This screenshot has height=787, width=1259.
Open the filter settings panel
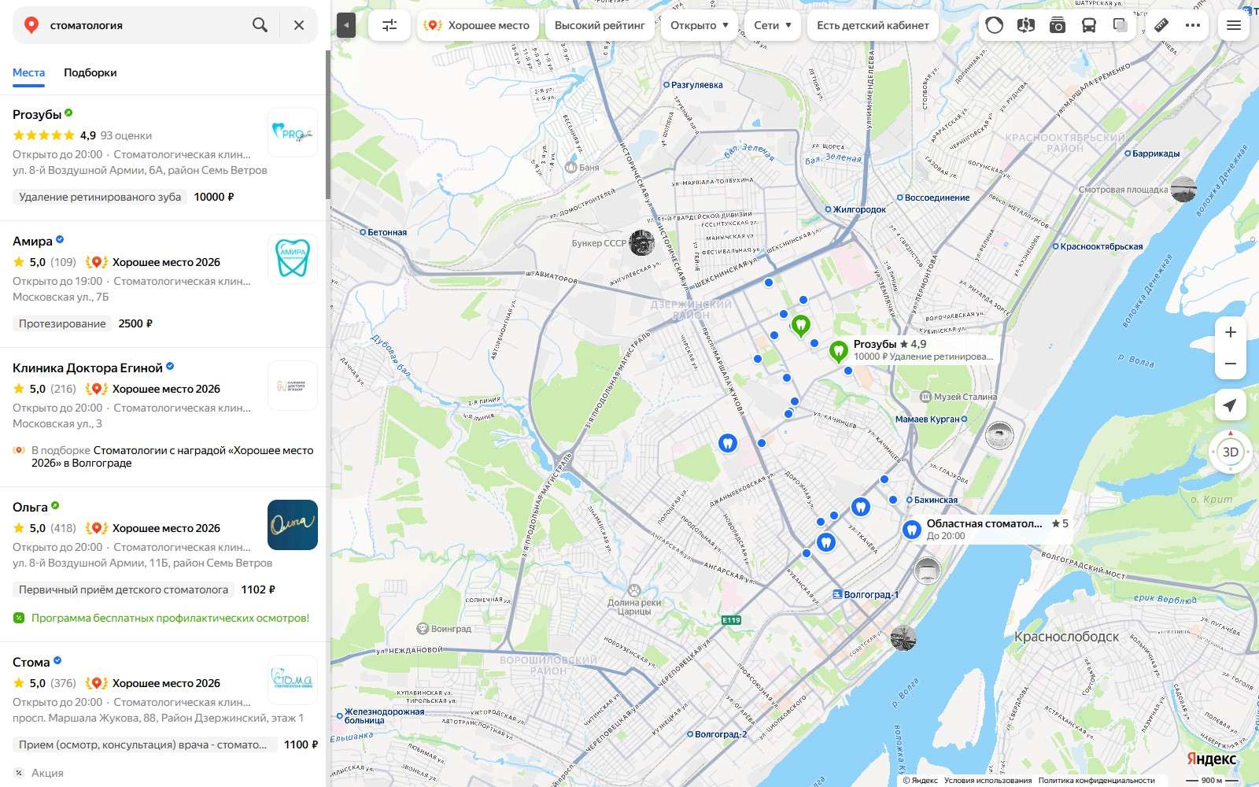pyautogui.click(x=390, y=25)
